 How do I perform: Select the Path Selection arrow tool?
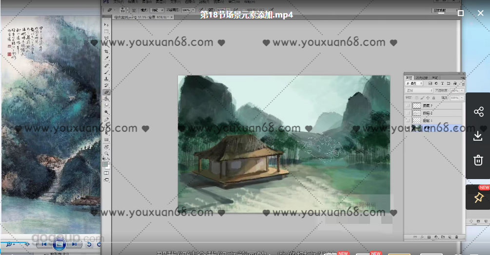click(x=106, y=133)
